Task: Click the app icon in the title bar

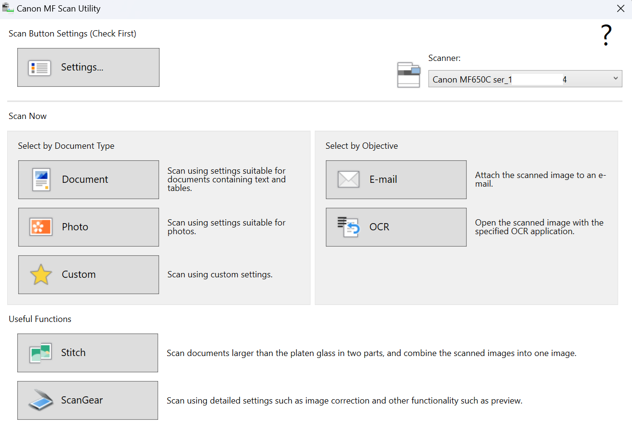Action: point(8,9)
